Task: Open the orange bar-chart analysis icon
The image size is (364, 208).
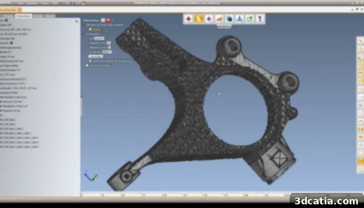Action: click(x=219, y=19)
